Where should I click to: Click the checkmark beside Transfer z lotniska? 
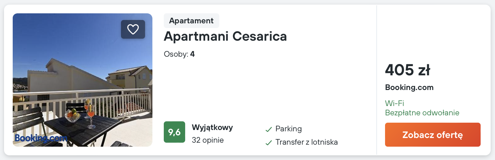tap(268, 143)
